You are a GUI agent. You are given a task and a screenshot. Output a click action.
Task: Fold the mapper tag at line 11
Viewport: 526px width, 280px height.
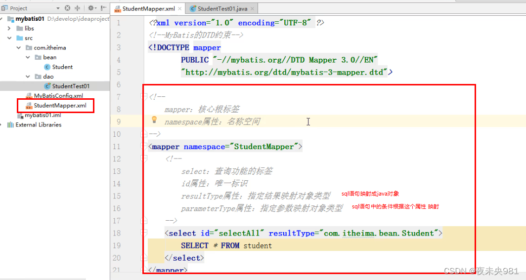coord(143,146)
